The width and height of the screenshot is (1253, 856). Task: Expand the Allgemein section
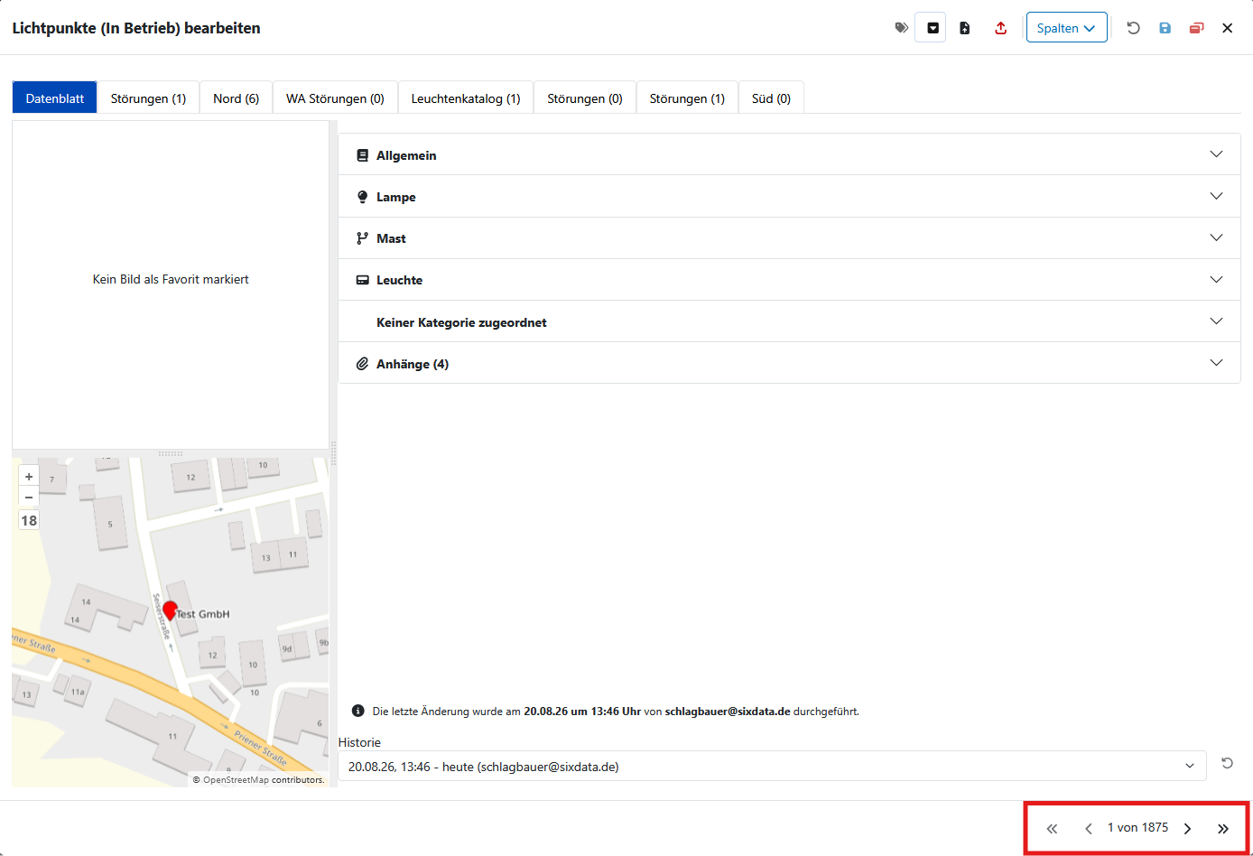click(x=789, y=154)
